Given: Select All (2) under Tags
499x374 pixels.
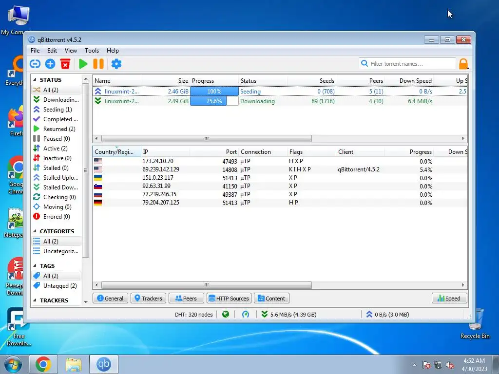Looking at the screenshot, I should coord(56,276).
